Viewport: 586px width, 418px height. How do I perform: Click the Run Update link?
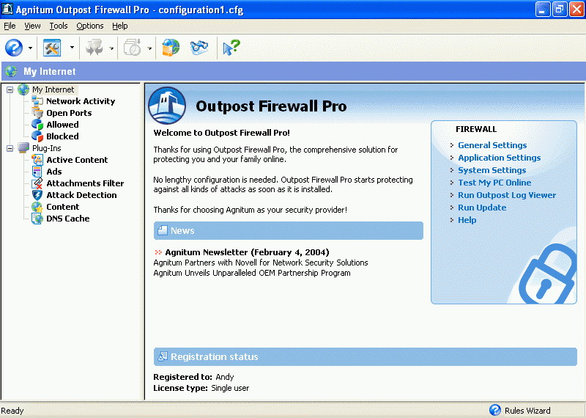coord(482,208)
